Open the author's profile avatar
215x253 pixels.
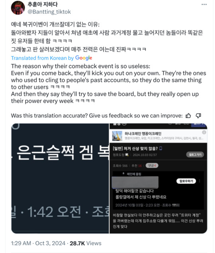click(x=18, y=8)
